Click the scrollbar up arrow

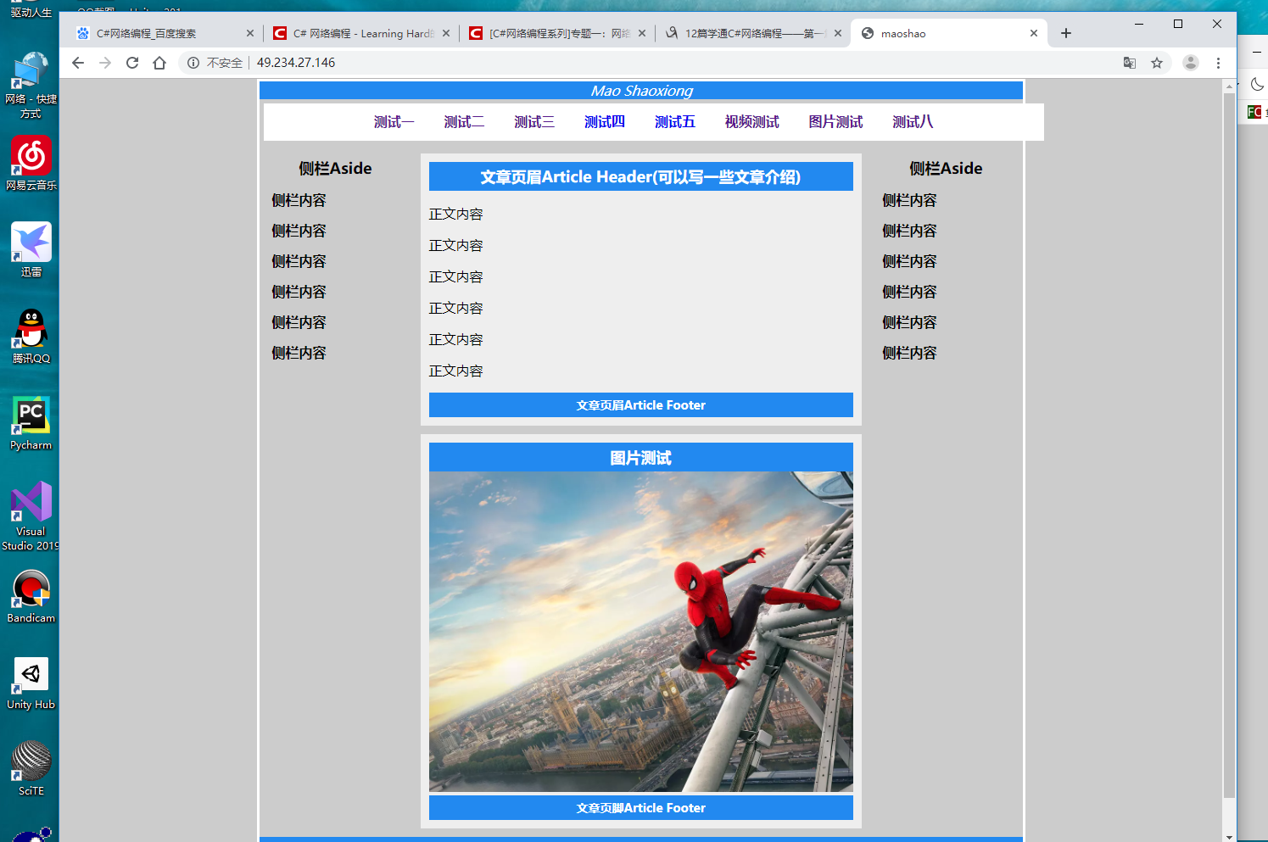(x=1229, y=86)
